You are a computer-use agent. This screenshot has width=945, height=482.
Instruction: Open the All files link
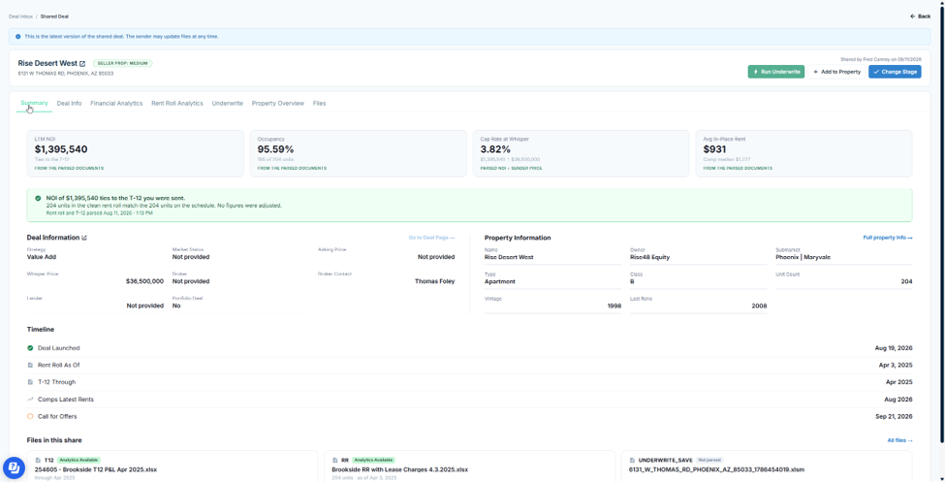pos(899,440)
